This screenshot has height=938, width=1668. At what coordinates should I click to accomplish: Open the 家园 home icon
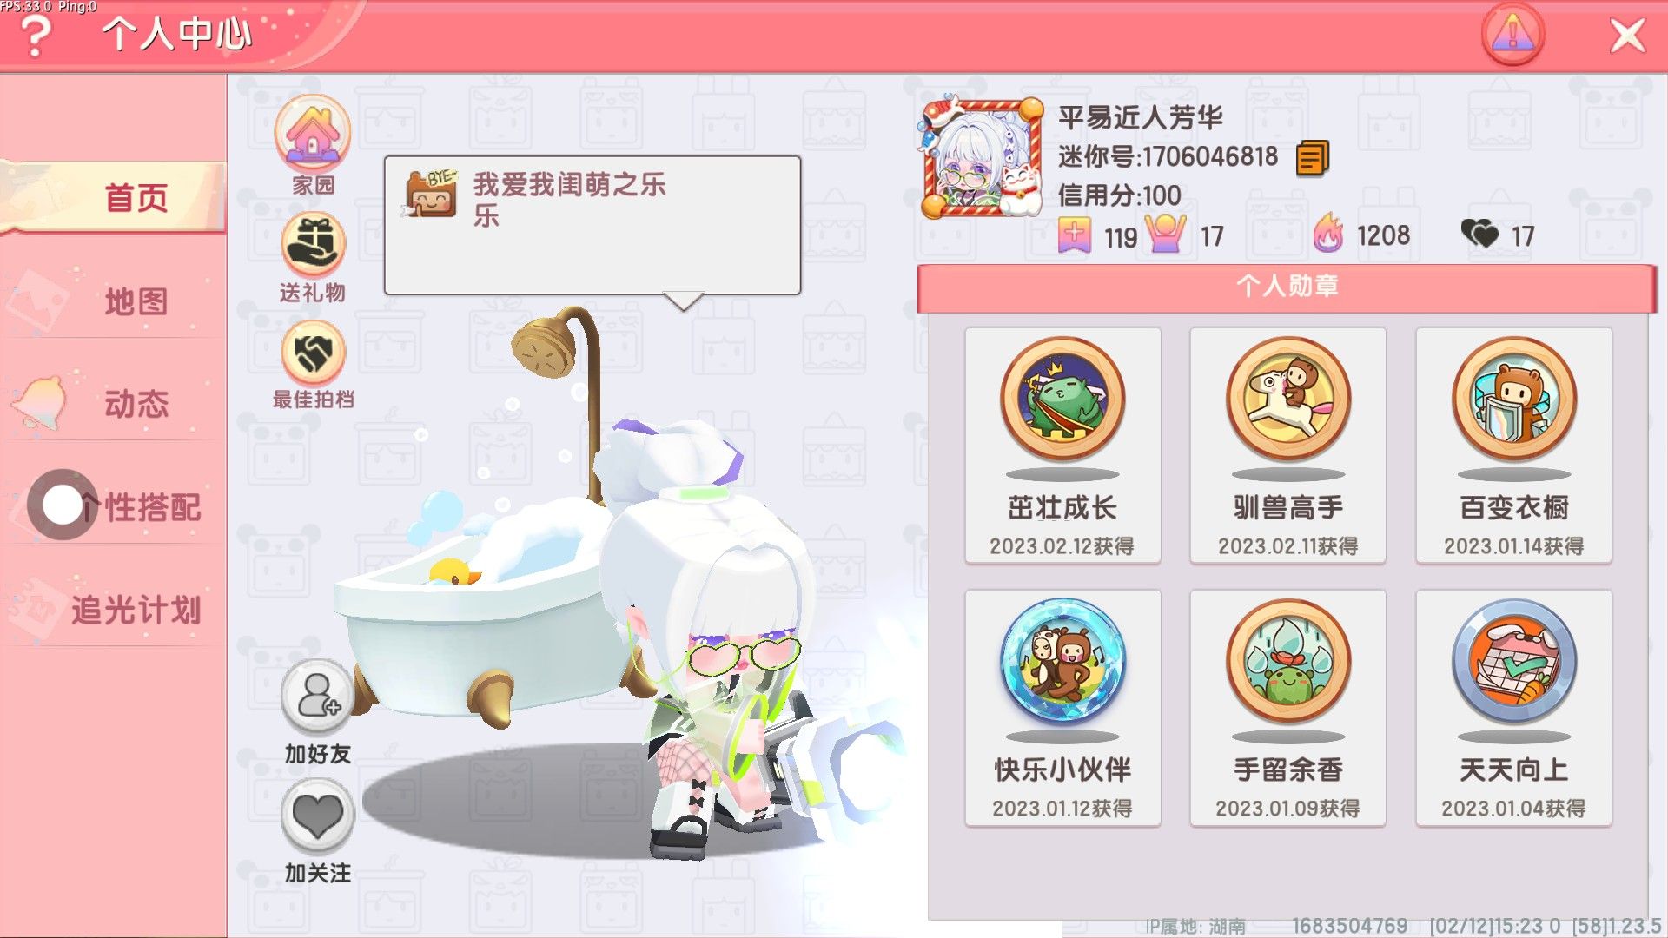click(313, 133)
